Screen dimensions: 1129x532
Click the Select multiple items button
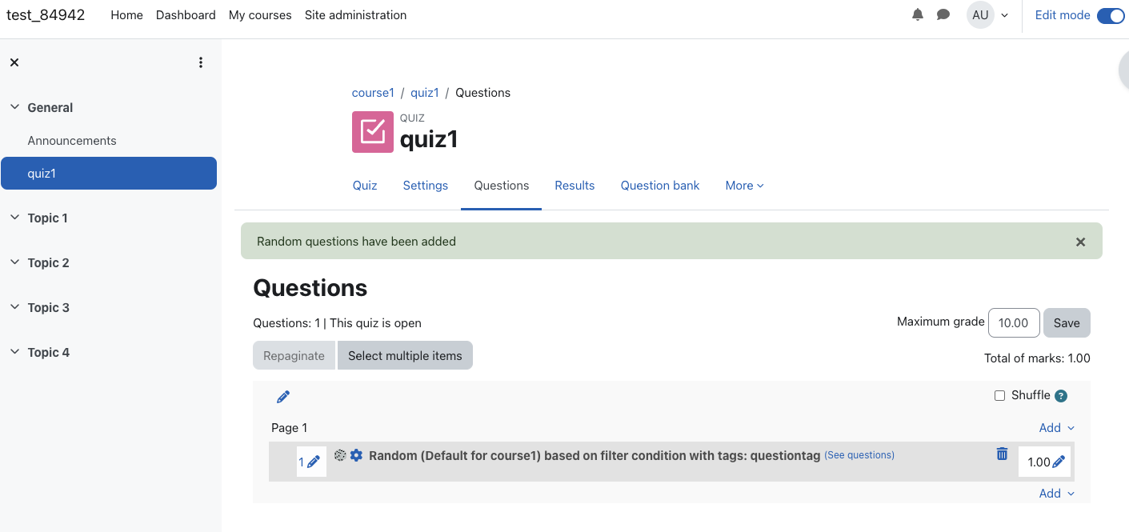[x=405, y=356]
